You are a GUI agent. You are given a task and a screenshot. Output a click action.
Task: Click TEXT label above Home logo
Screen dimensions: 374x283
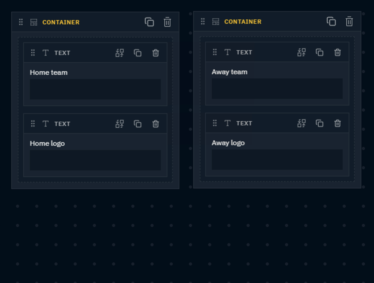click(x=62, y=124)
